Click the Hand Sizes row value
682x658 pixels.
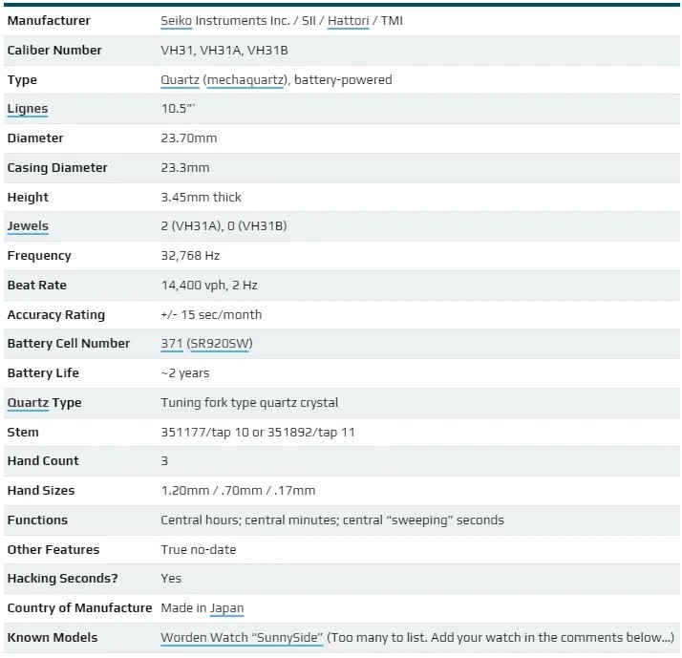[238, 491]
